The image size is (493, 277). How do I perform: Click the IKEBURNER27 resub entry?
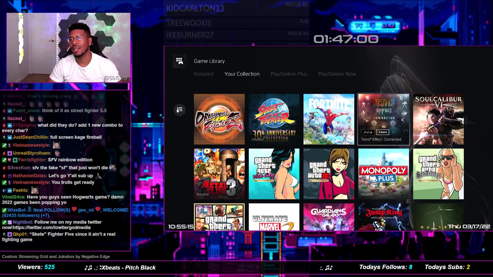tap(237, 35)
